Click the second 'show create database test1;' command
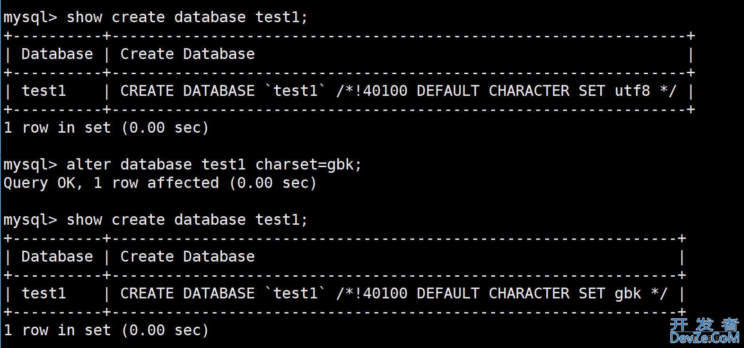The height and width of the screenshot is (348, 744). pos(187,220)
